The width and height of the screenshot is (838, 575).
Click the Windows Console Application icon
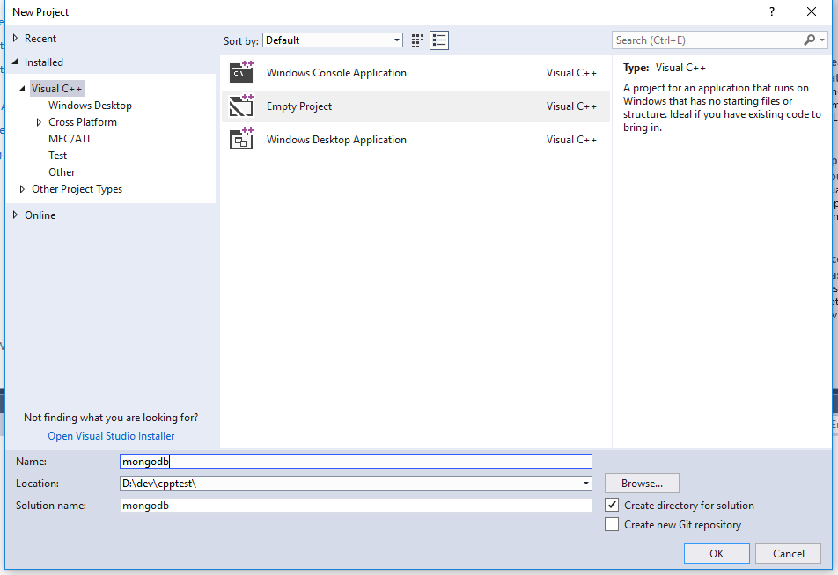pos(241,73)
